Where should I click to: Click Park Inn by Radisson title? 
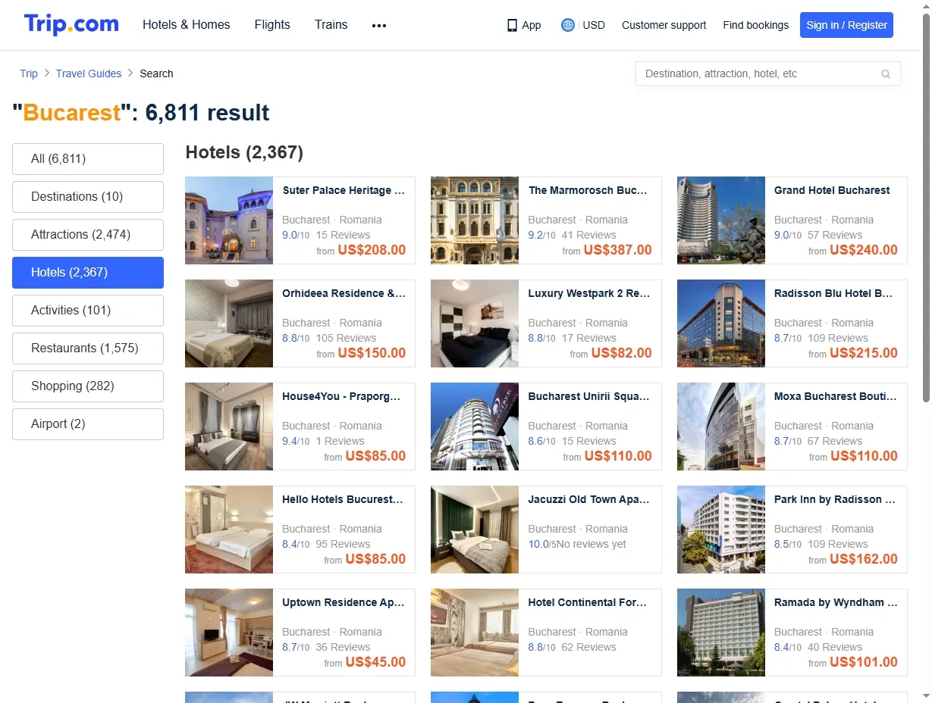point(835,500)
